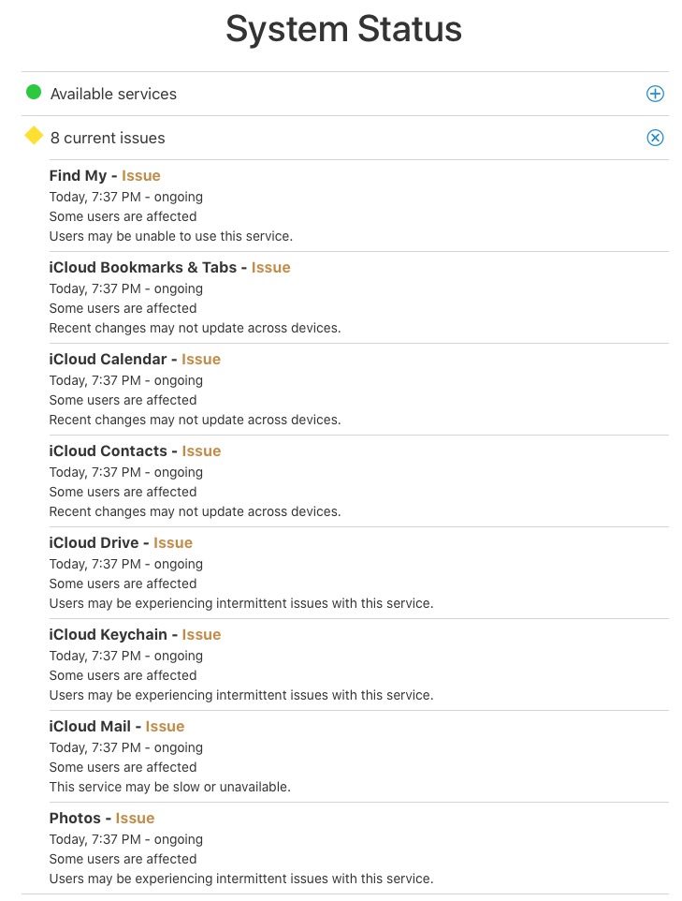682x901 pixels.
Task: Collapse the current issues list with X icon
Action: tap(655, 138)
